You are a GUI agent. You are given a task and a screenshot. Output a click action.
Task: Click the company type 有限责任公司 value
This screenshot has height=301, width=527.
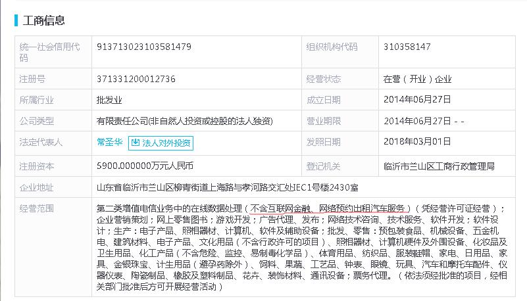pos(184,122)
